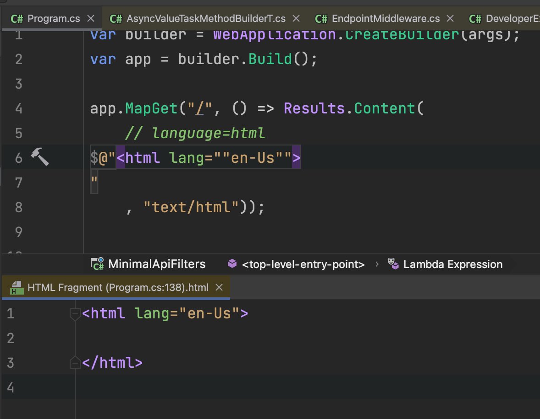Click the var keyword on line 2

103,59
